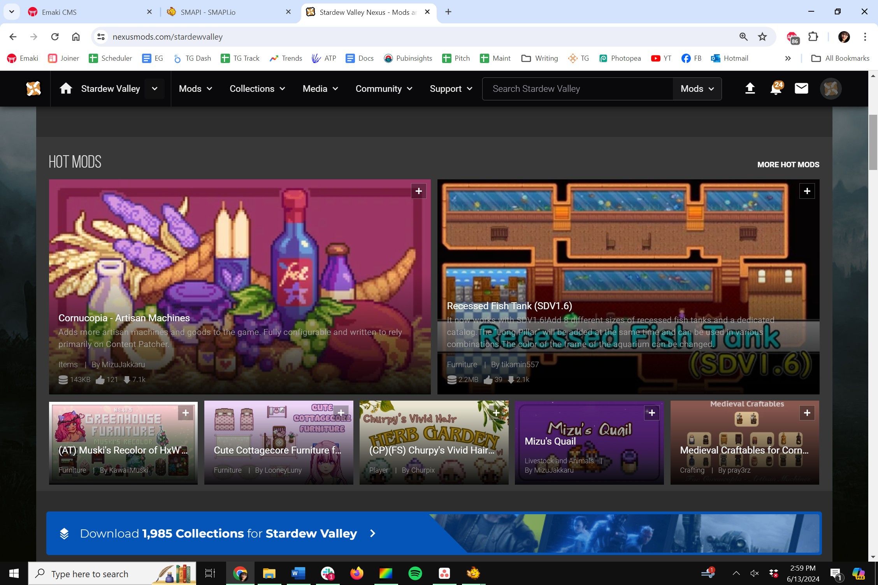Open Nexus user profile avatar
This screenshot has height=585, width=878.
point(831,89)
